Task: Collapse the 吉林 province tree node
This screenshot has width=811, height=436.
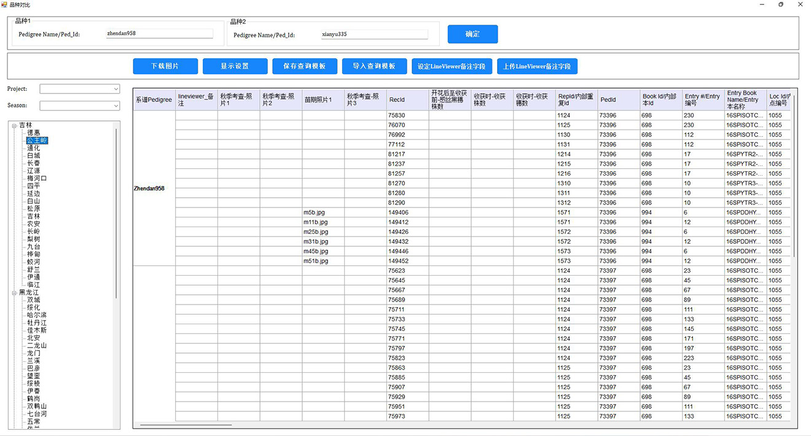Action: 14,125
